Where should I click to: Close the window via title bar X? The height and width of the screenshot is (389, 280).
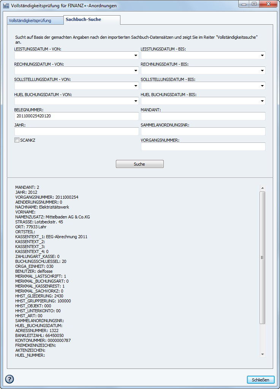tap(267, 4)
